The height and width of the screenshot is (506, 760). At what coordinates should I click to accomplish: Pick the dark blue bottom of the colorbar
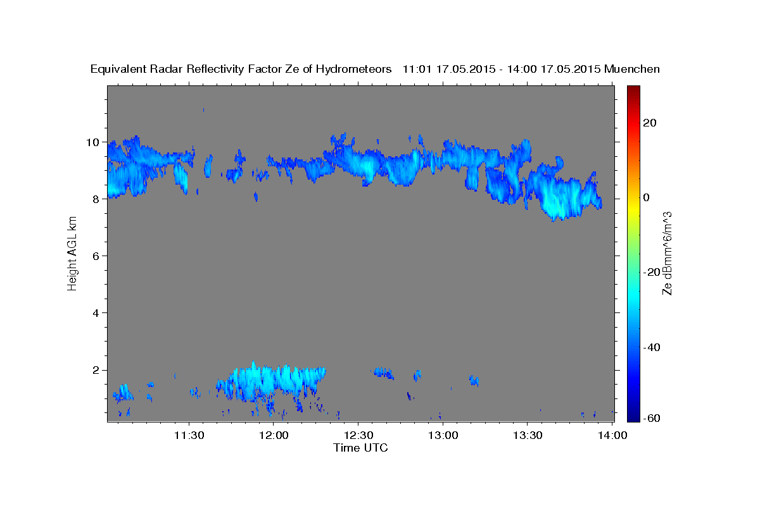633,416
